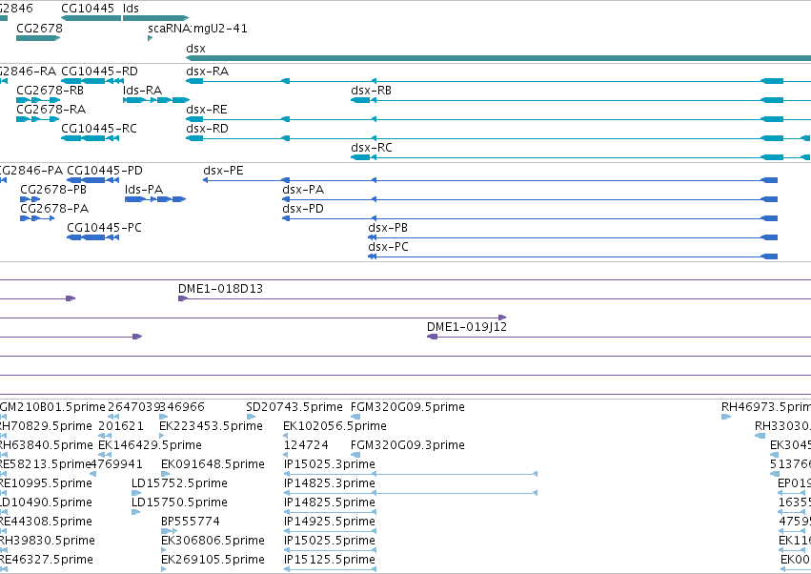Click the 124724 EST label

click(x=306, y=445)
